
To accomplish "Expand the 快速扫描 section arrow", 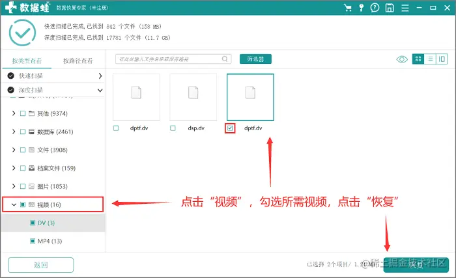I will (100, 76).
